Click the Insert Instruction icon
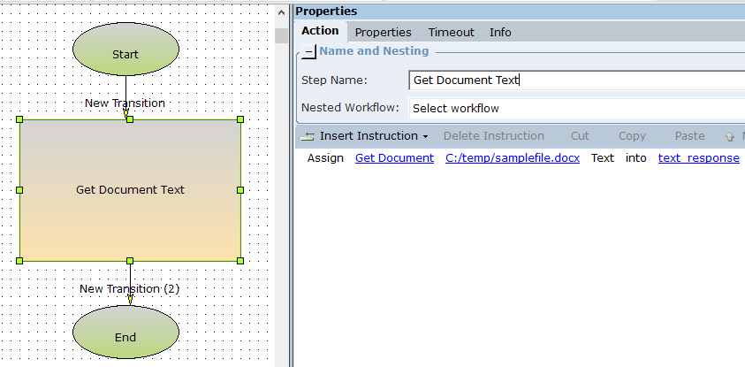This screenshot has height=367, width=745. (x=308, y=136)
